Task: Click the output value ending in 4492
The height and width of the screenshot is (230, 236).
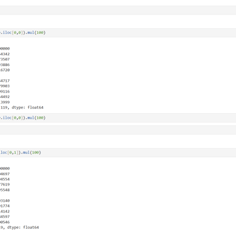Action: coord(5,97)
